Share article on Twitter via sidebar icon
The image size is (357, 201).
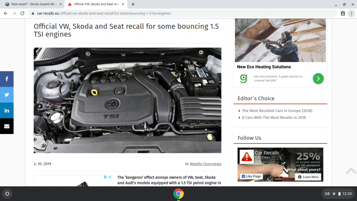(x=6, y=95)
